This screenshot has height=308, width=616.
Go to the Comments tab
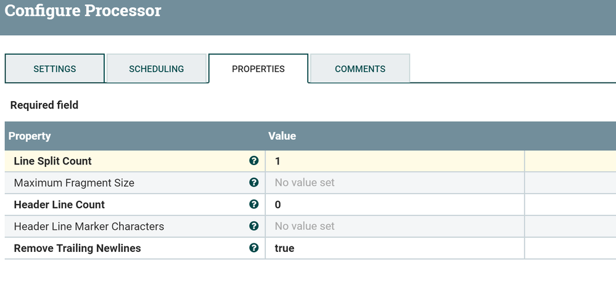[x=360, y=69]
